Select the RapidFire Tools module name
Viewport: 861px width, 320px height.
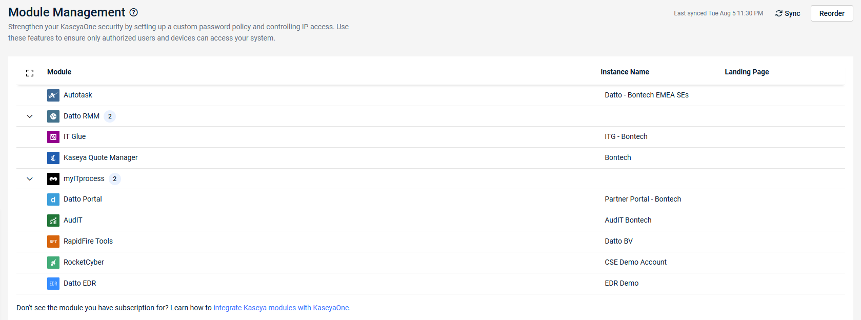coord(88,241)
